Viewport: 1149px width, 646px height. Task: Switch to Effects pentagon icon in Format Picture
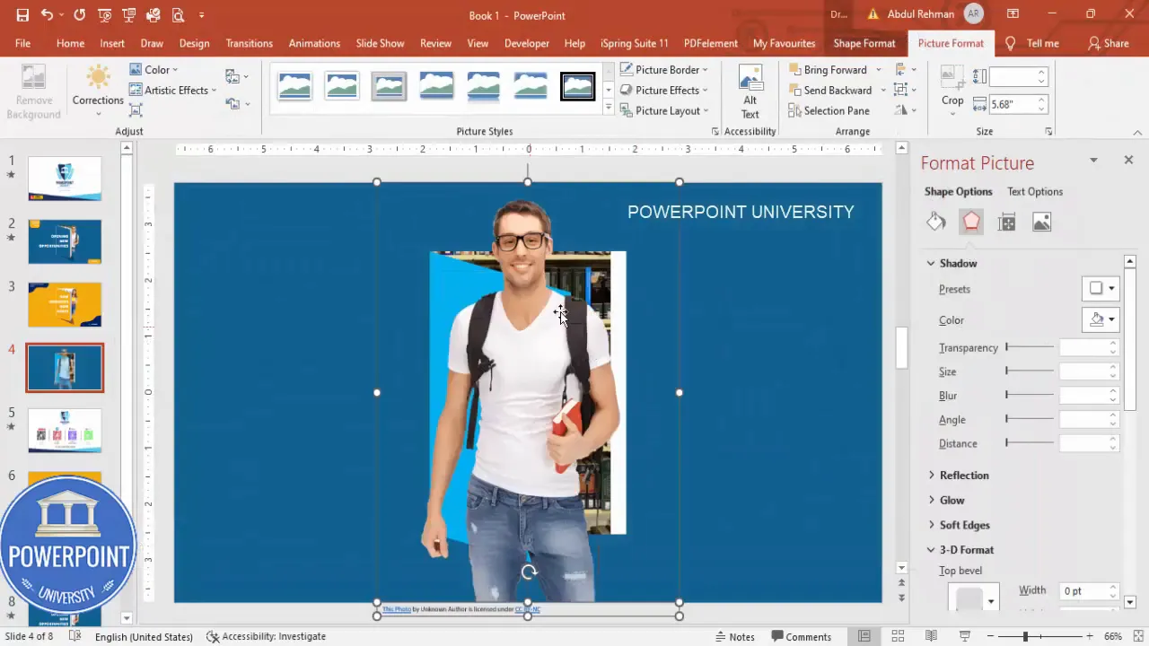971,223
